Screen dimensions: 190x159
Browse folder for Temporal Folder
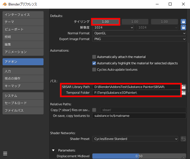pos(184,93)
